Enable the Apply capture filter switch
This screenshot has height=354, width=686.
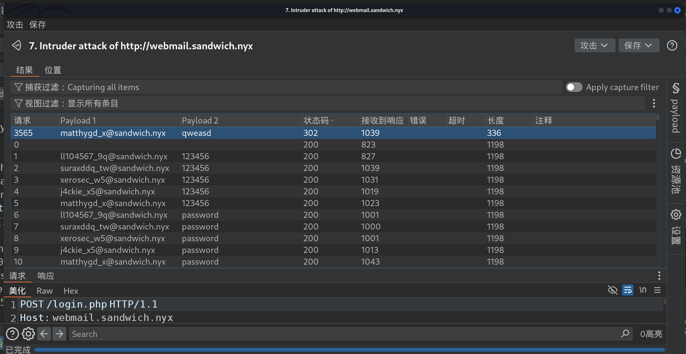coord(574,87)
